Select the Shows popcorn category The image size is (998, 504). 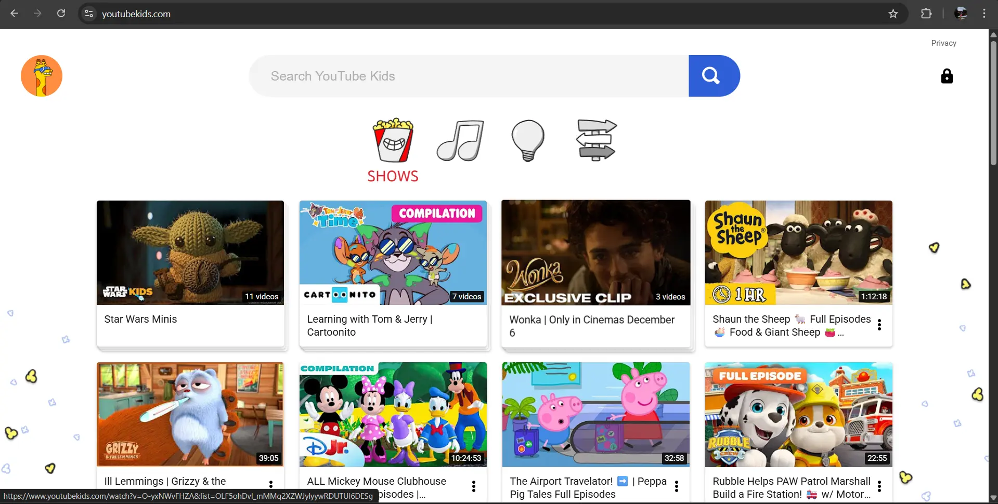393,151
